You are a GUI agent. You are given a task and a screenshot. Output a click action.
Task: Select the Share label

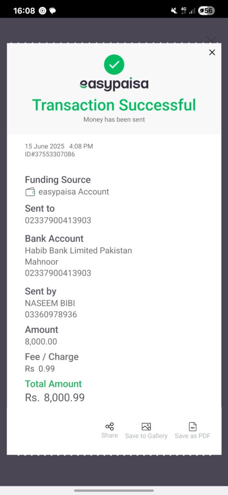point(109,436)
